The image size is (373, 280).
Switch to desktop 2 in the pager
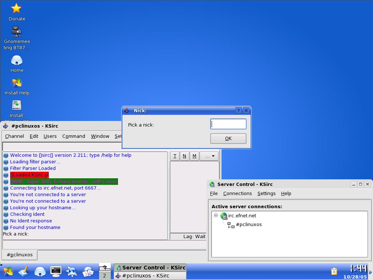coord(105,276)
